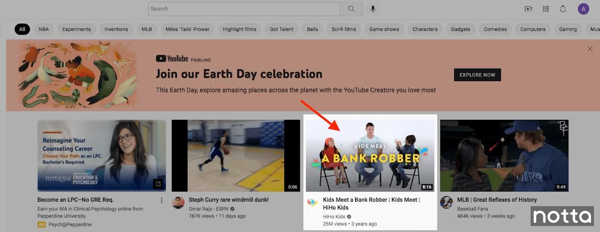Select the Gaming filter chip
Image resolution: width=600 pixels, height=232 pixels.
pyautogui.click(x=568, y=29)
